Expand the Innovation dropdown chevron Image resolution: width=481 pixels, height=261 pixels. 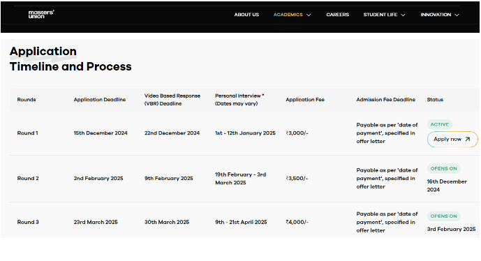coord(457,15)
